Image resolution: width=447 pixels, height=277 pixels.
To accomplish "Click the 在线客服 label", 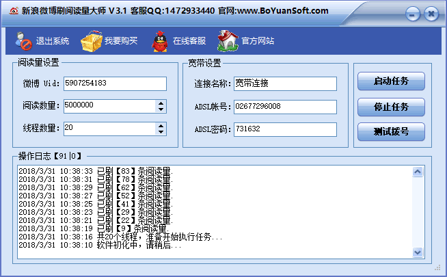I will tap(189, 41).
